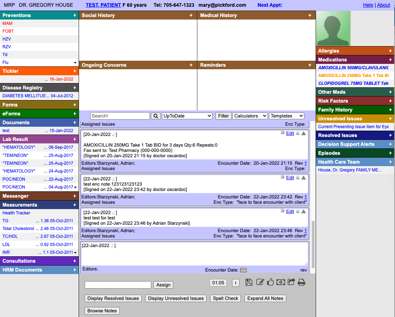
Task: Pause the encounter timer
Action: (236, 283)
